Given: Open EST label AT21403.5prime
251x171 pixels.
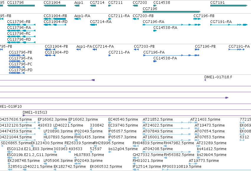Looking at the screenshot, I should pos(205,119).
